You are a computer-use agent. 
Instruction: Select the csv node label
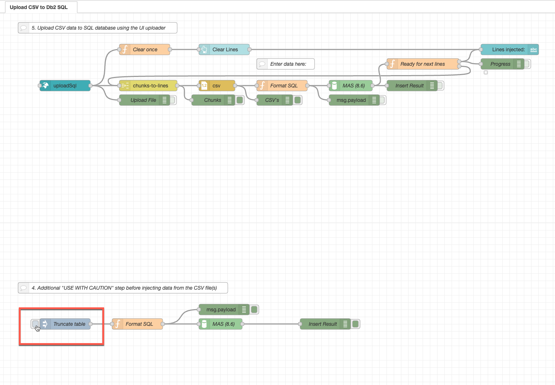pos(217,86)
